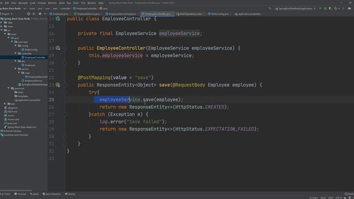The image size is (354, 199).
Task: Collapse the src folder in project tree
Action: (x=2, y=30)
